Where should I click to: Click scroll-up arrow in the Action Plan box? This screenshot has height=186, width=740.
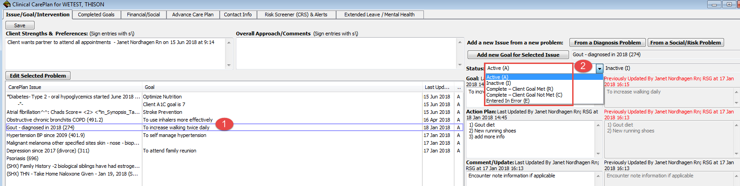pyautogui.click(x=598, y=125)
